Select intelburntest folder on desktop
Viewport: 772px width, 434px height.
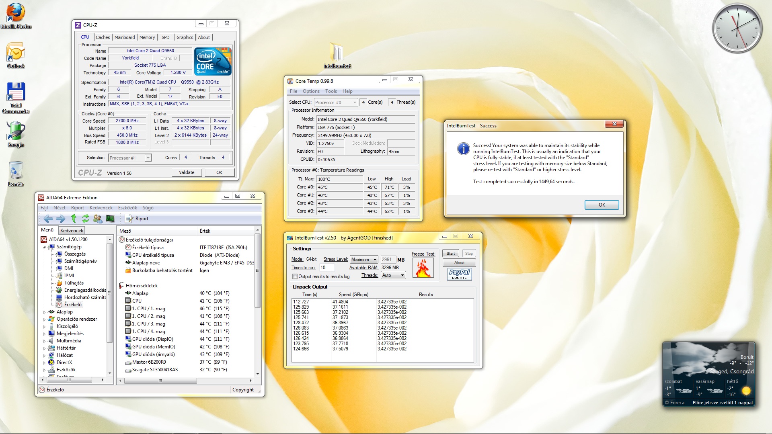(337, 55)
